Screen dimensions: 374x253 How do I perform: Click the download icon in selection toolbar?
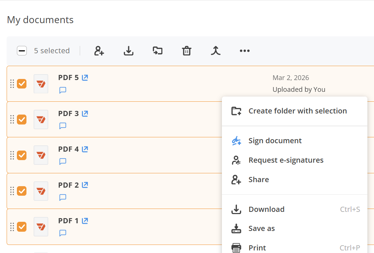pyautogui.click(x=129, y=51)
